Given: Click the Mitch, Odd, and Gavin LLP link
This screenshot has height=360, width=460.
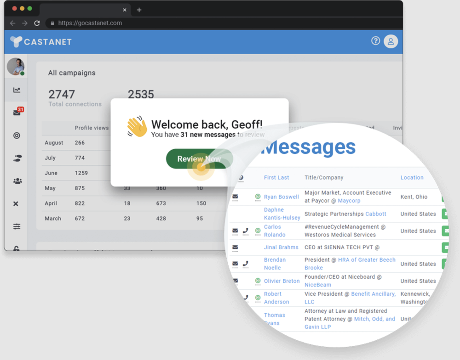Looking at the screenshot, I should (x=350, y=323).
